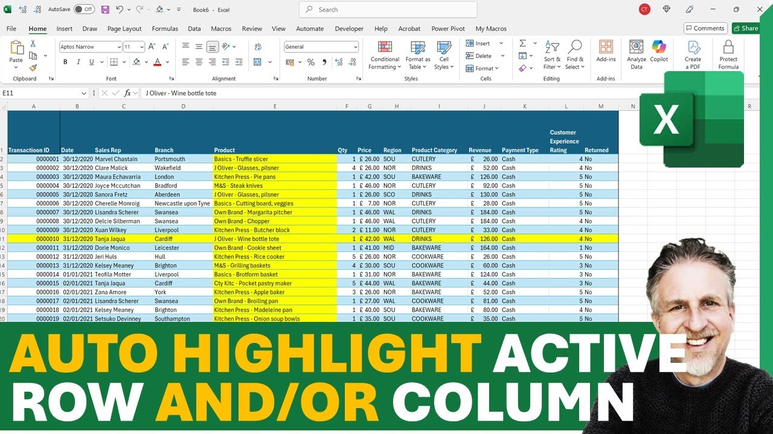Toggle Align Right
This screenshot has width=773, height=434.
click(x=212, y=62)
